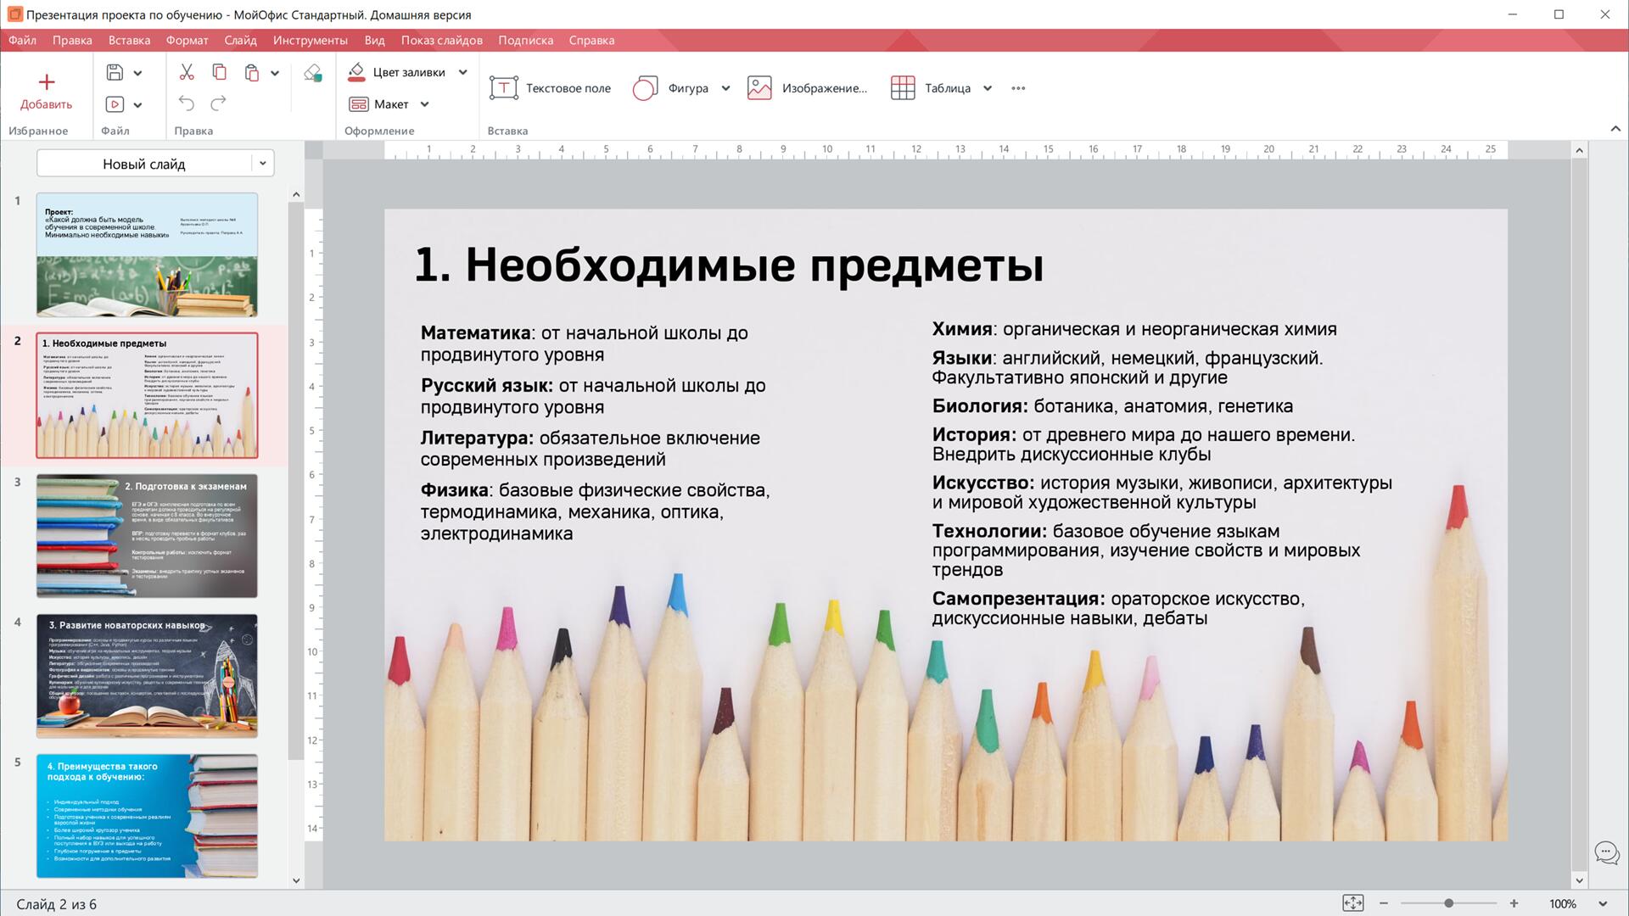
Task: Expand the slideshow play options arrow
Action: pos(138,104)
